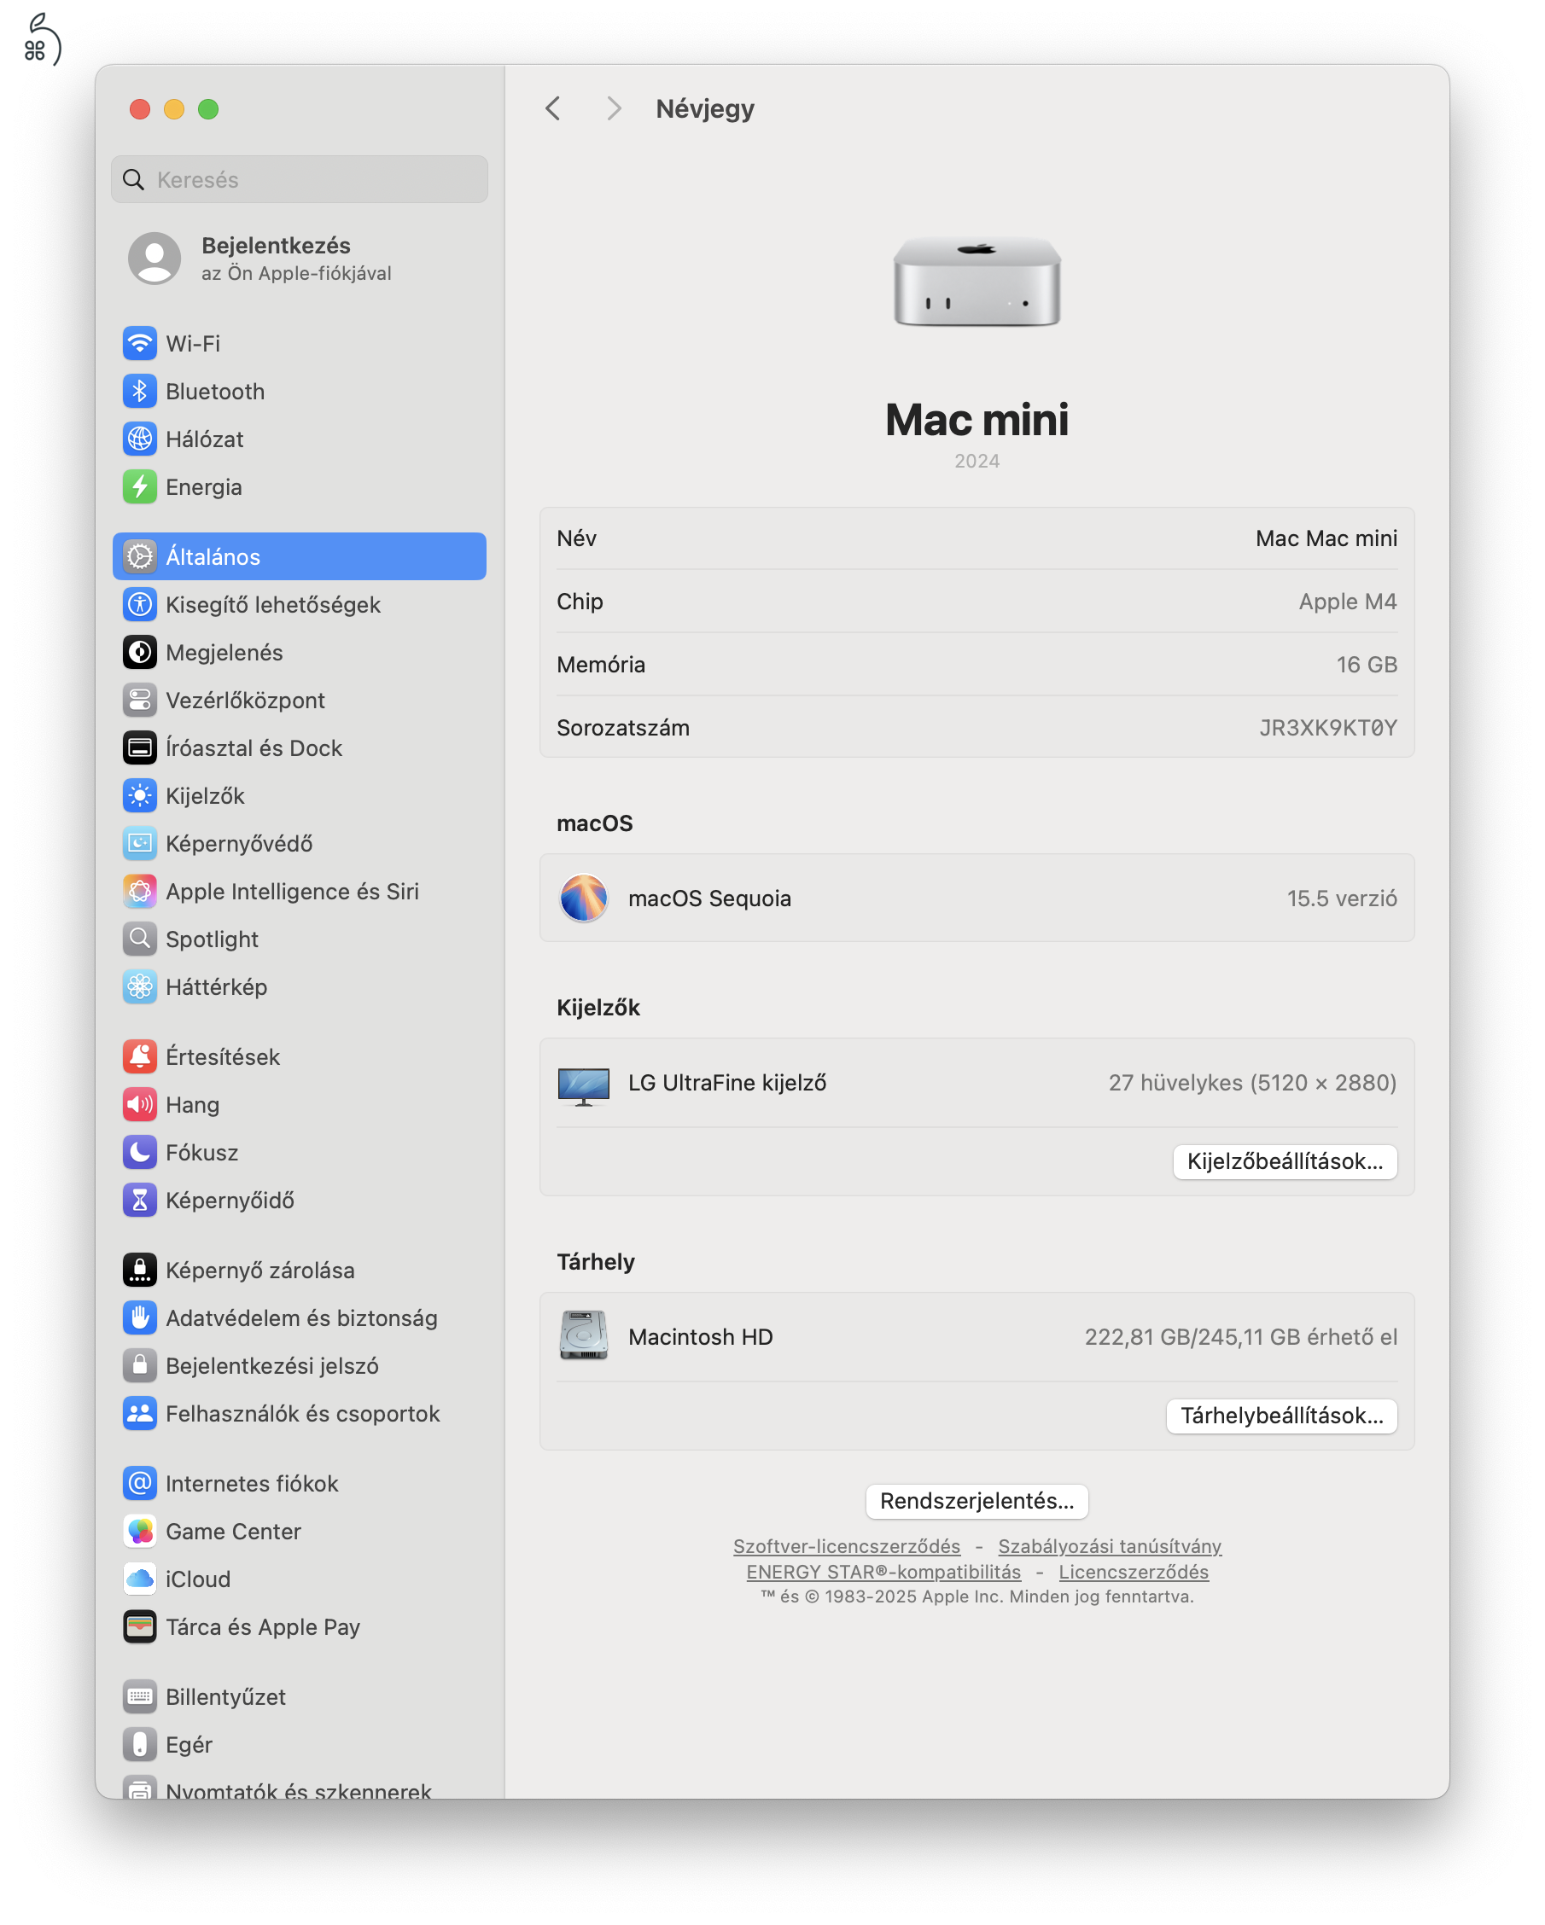Open Apple Intelligence és Siri icon
The width and height of the screenshot is (1545, 1925).
[139, 891]
